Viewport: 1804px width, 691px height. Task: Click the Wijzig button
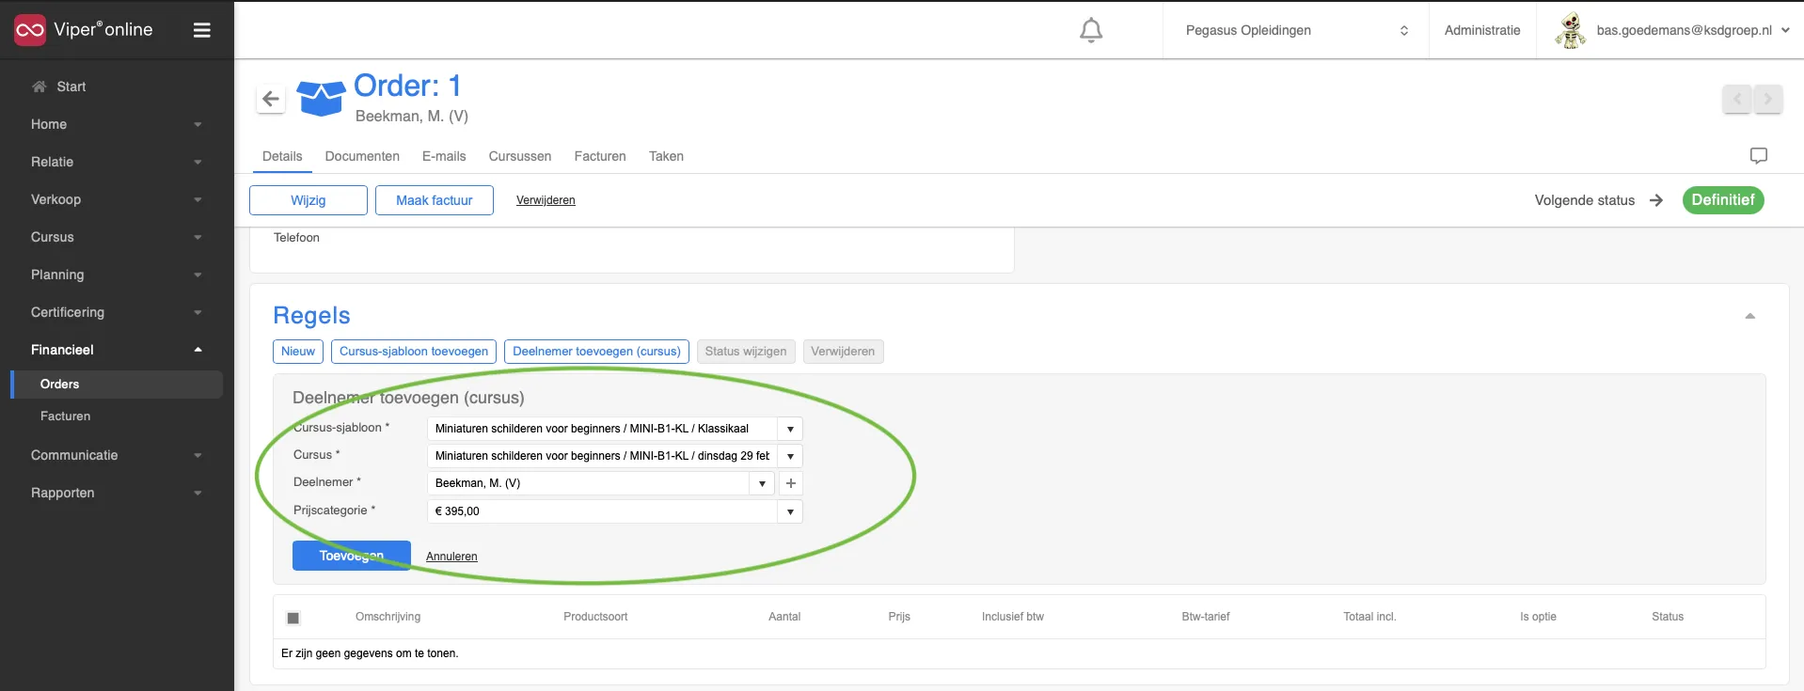(309, 200)
